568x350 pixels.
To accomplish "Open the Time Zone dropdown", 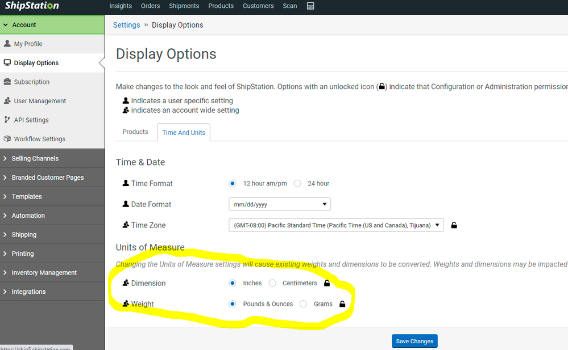I will (335, 225).
